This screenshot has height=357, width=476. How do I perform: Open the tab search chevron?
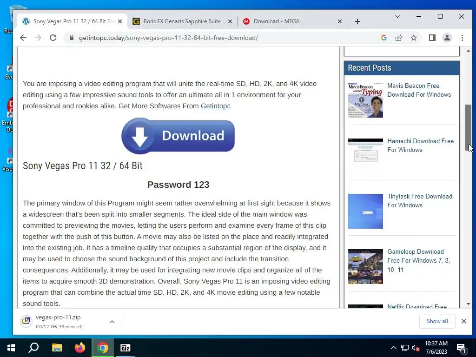(397, 16)
